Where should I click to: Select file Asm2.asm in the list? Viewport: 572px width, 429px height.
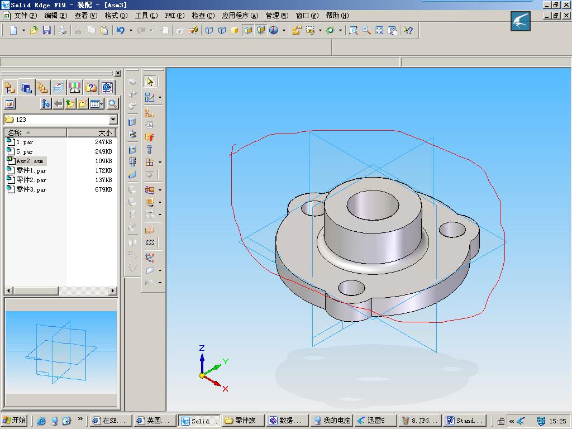26,161
